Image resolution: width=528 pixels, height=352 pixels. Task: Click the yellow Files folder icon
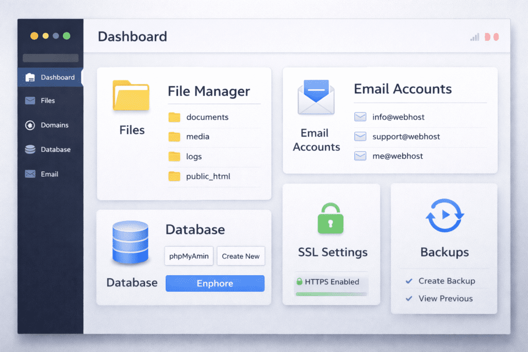(130, 95)
